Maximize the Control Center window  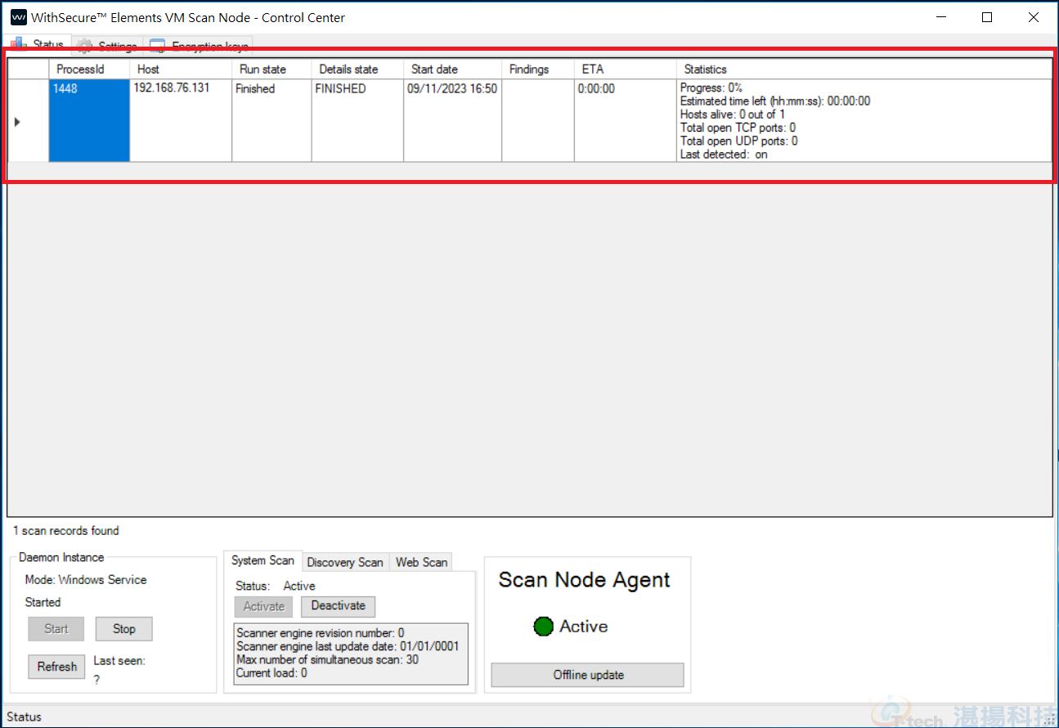point(987,17)
